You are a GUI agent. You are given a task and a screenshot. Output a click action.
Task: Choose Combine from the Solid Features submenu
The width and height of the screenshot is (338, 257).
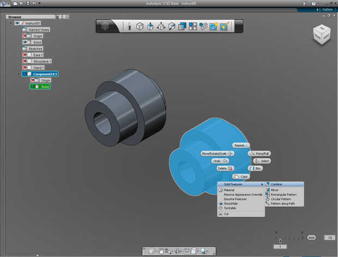[x=285, y=184]
